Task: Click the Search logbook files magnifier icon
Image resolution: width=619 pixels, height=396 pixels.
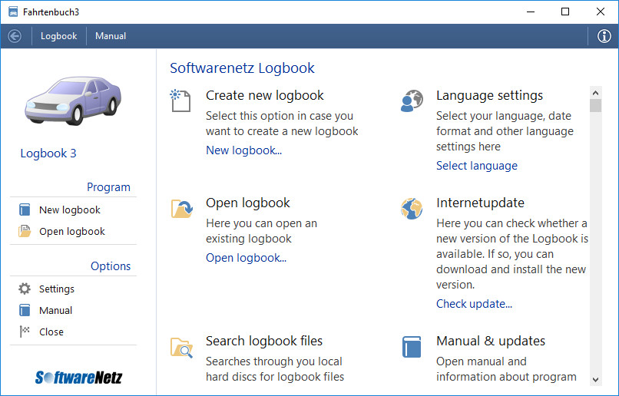Action: pos(181,348)
